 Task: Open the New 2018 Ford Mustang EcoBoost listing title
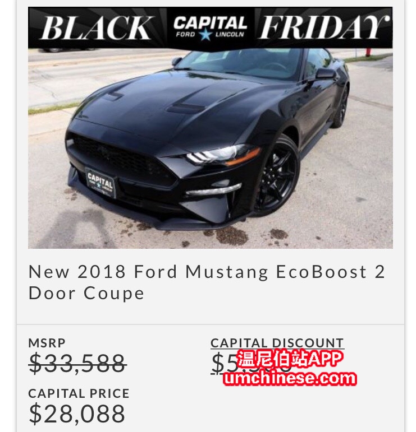207,282
